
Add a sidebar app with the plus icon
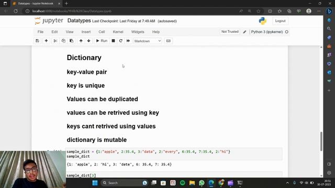point(329,90)
